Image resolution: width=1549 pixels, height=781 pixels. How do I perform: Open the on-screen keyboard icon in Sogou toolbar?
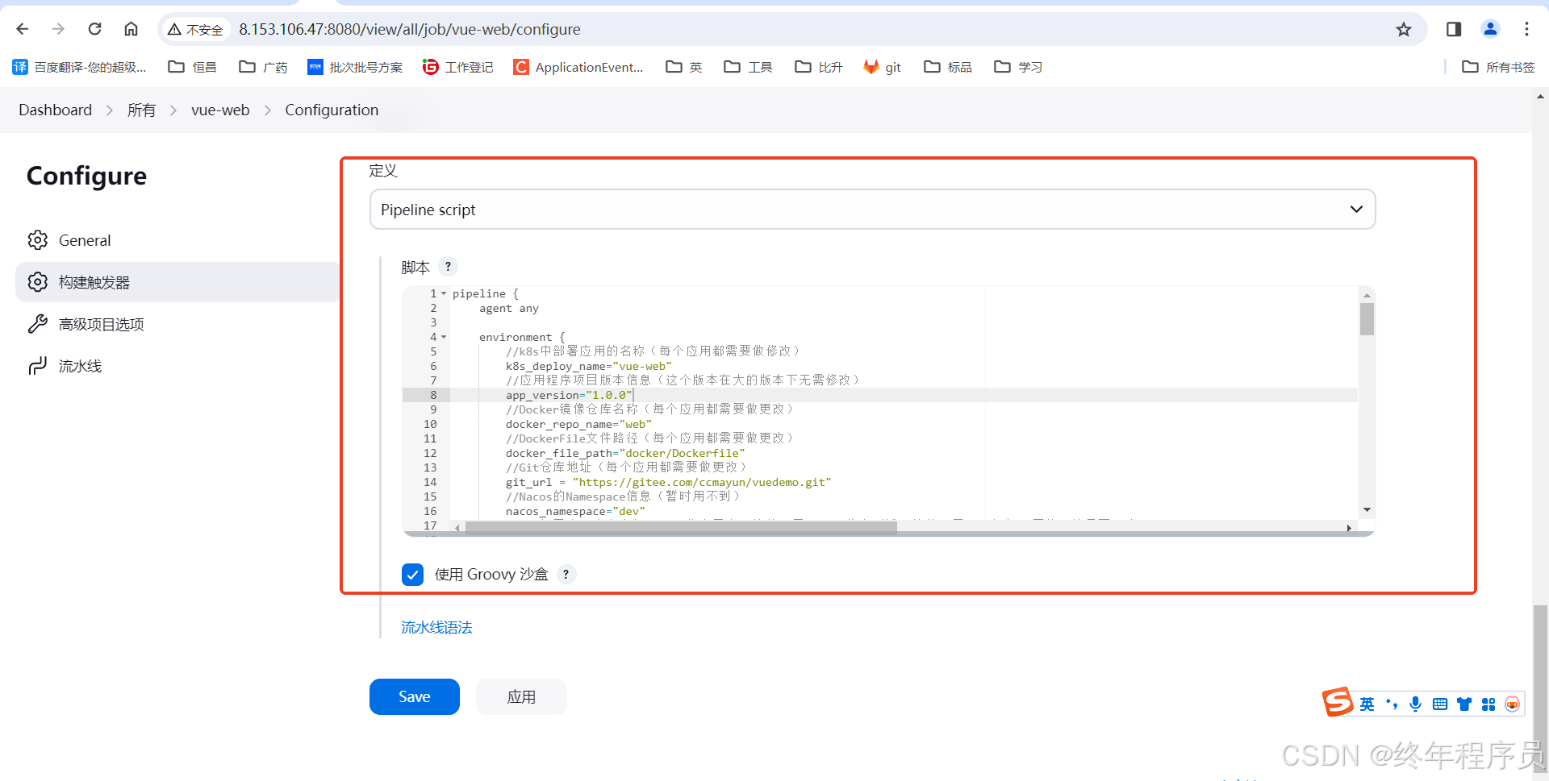click(x=1440, y=703)
